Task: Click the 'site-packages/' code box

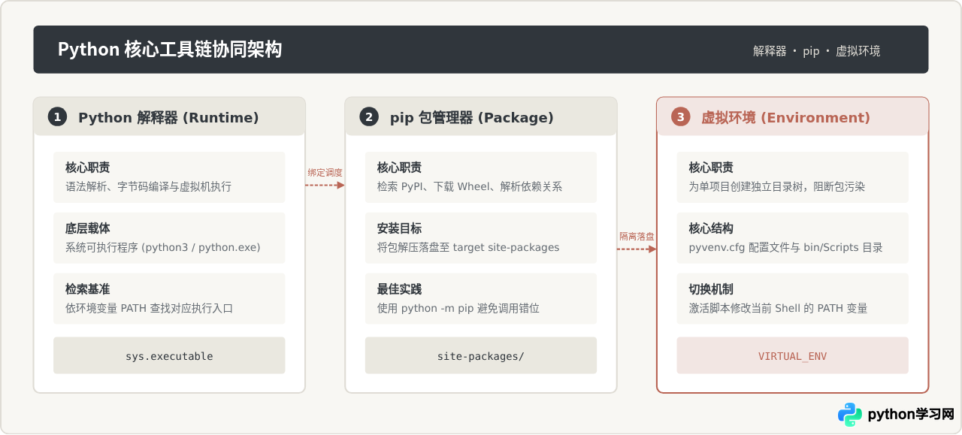Action: (481, 355)
